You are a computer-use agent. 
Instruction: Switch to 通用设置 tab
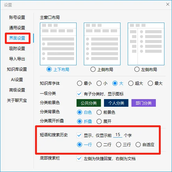[17, 28]
